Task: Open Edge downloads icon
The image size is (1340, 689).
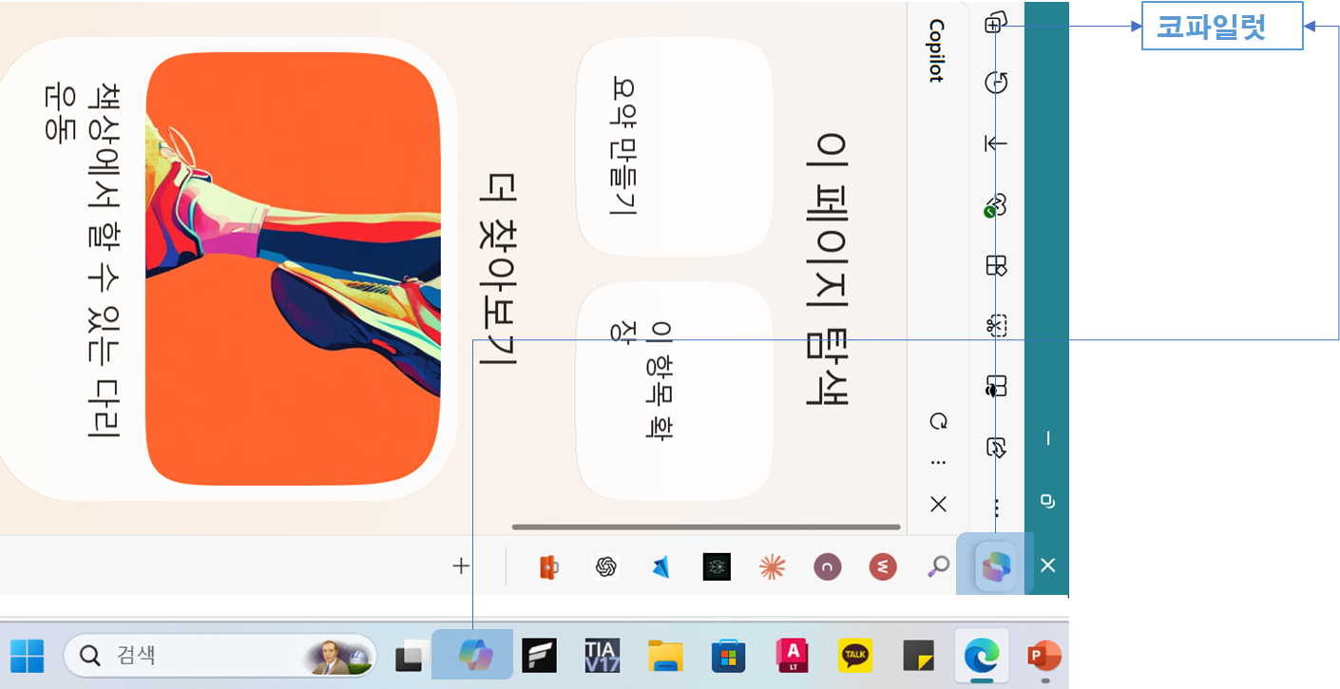Action: [x=996, y=144]
